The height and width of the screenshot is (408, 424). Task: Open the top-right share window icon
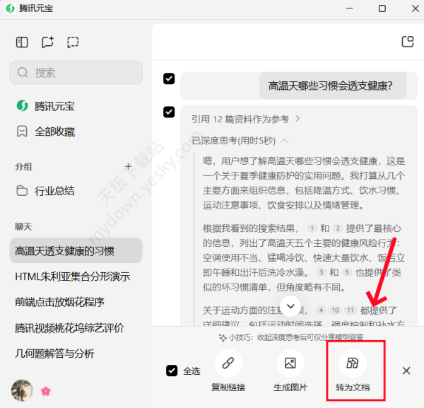point(407,42)
